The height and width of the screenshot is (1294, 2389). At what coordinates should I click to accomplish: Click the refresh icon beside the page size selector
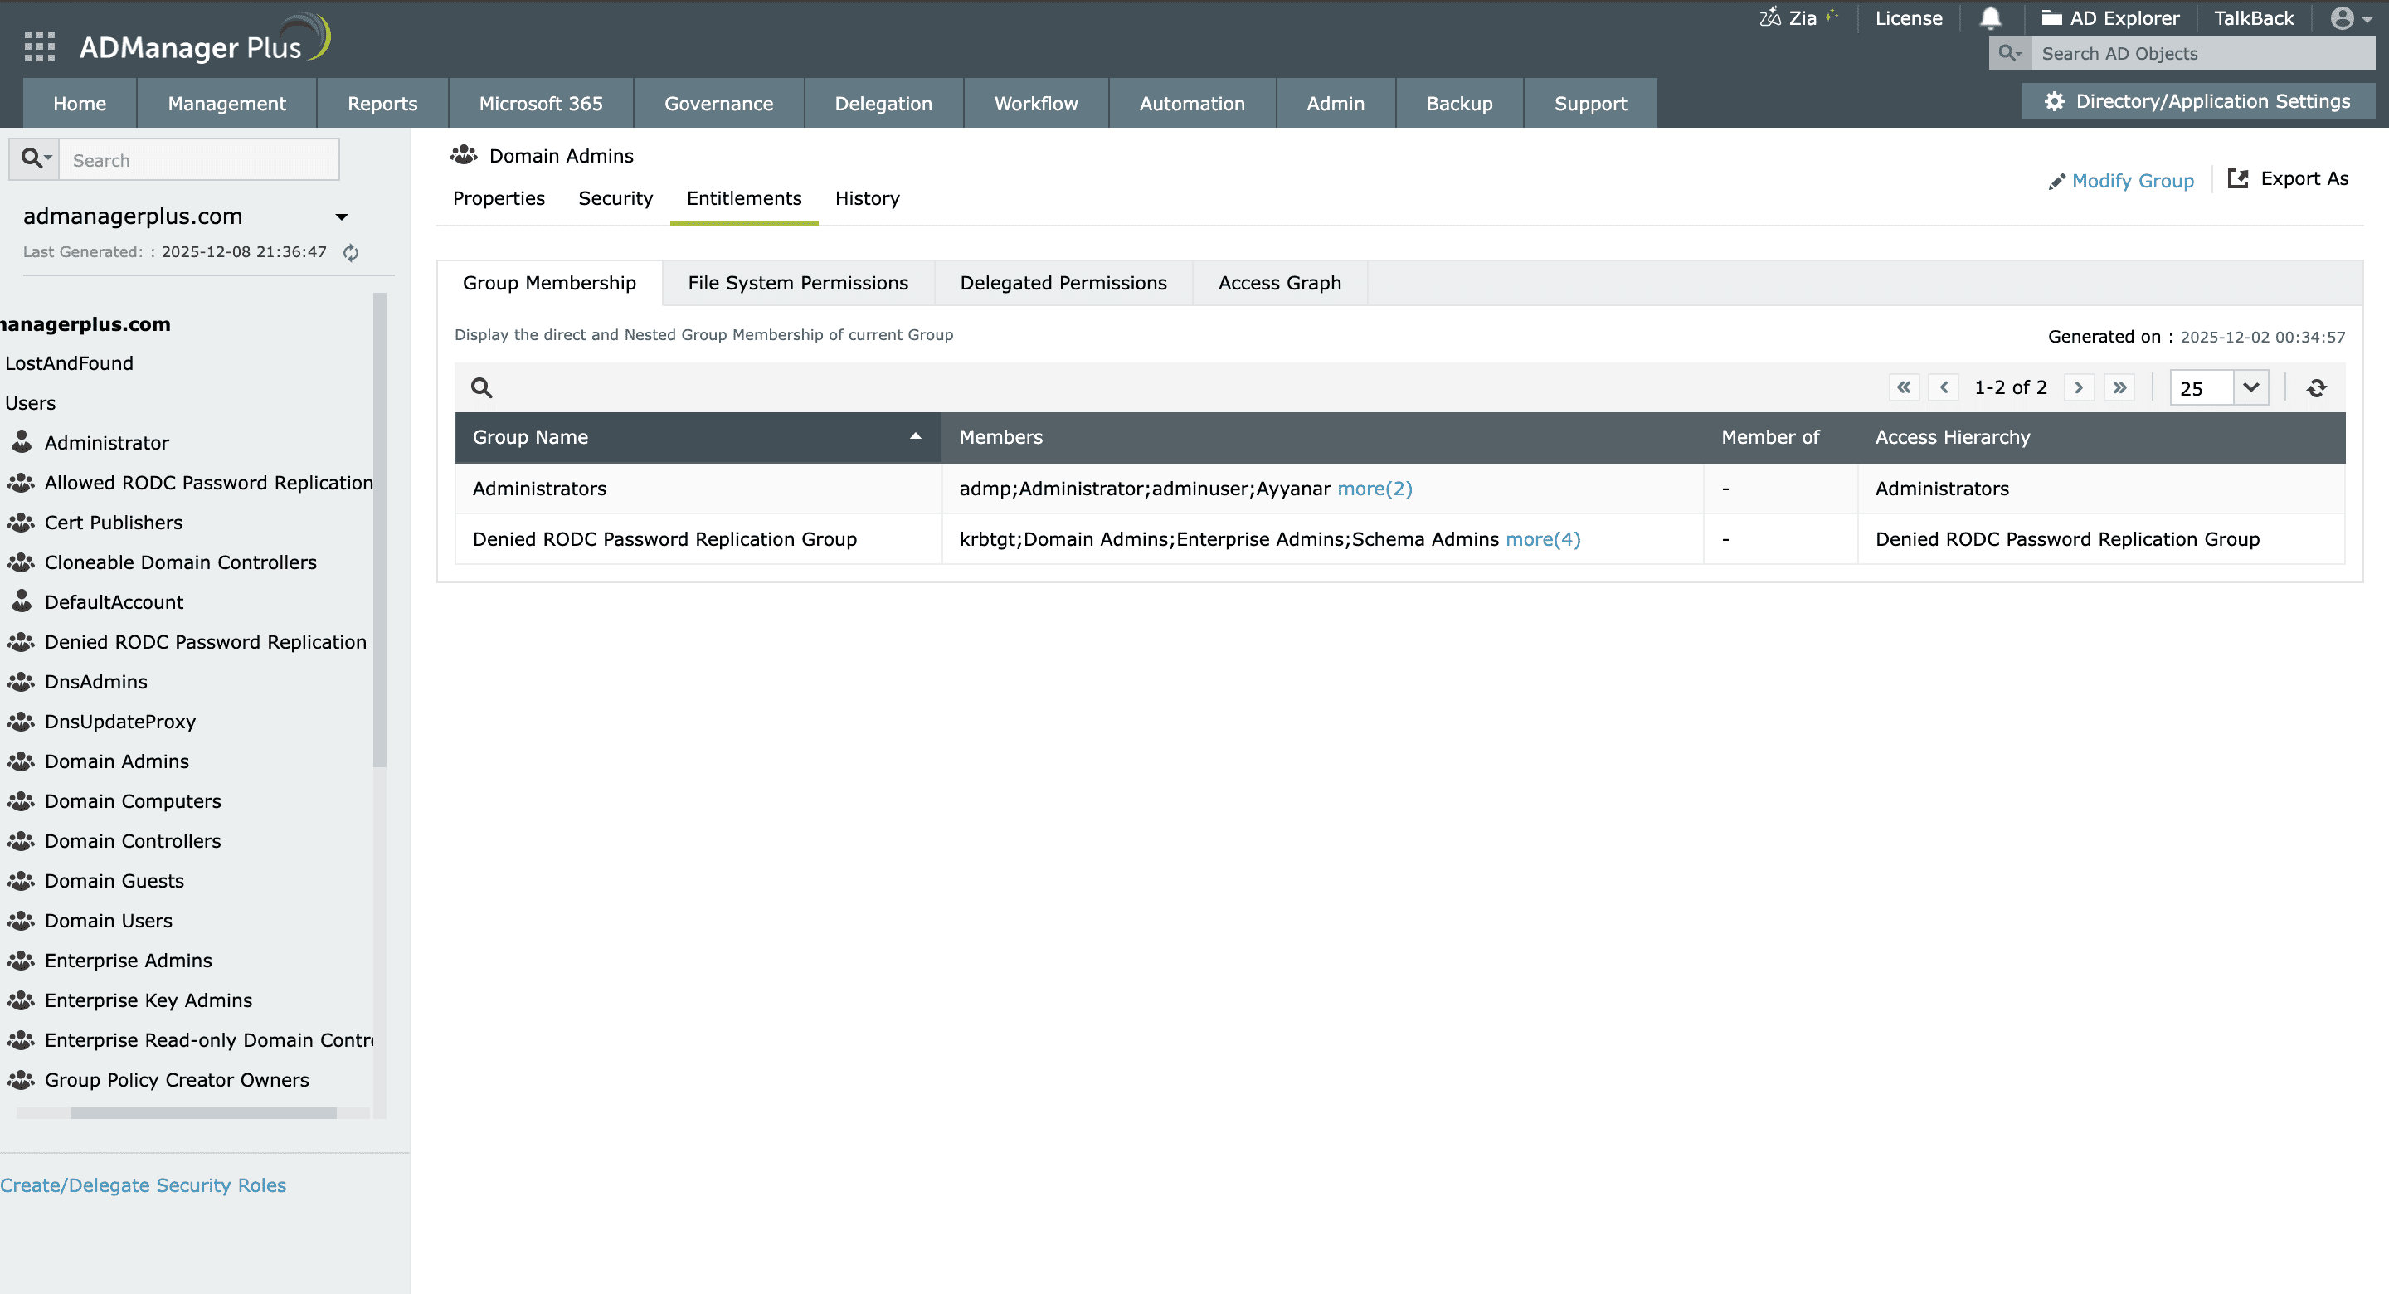[2316, 387]
